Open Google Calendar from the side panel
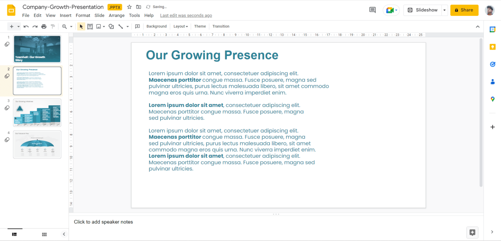The image size is (501, 241). tap(493, 29)
